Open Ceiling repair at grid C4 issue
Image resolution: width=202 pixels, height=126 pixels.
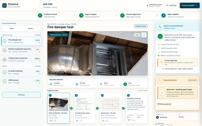tap(22, 59)
